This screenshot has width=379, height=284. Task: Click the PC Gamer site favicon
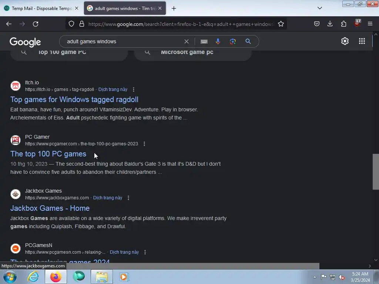(x=16, y=140)
